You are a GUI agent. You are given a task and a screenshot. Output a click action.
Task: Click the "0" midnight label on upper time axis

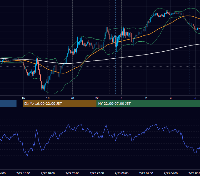click(121, 98)
